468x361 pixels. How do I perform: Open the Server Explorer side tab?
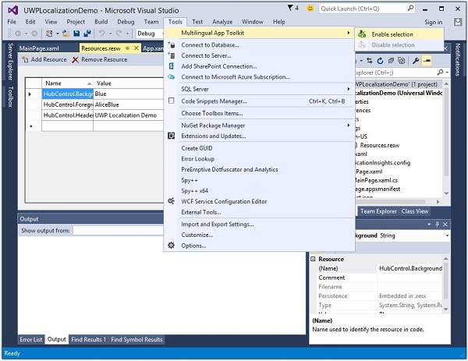pyautogui.click(x=10, y=62)
